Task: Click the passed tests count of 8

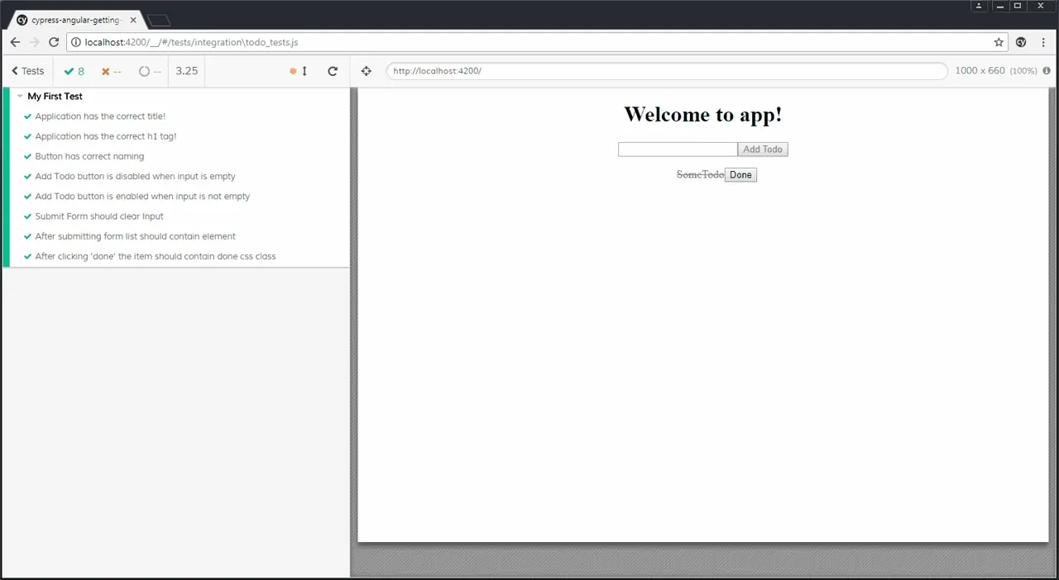Action: click(x=74, y=71)
